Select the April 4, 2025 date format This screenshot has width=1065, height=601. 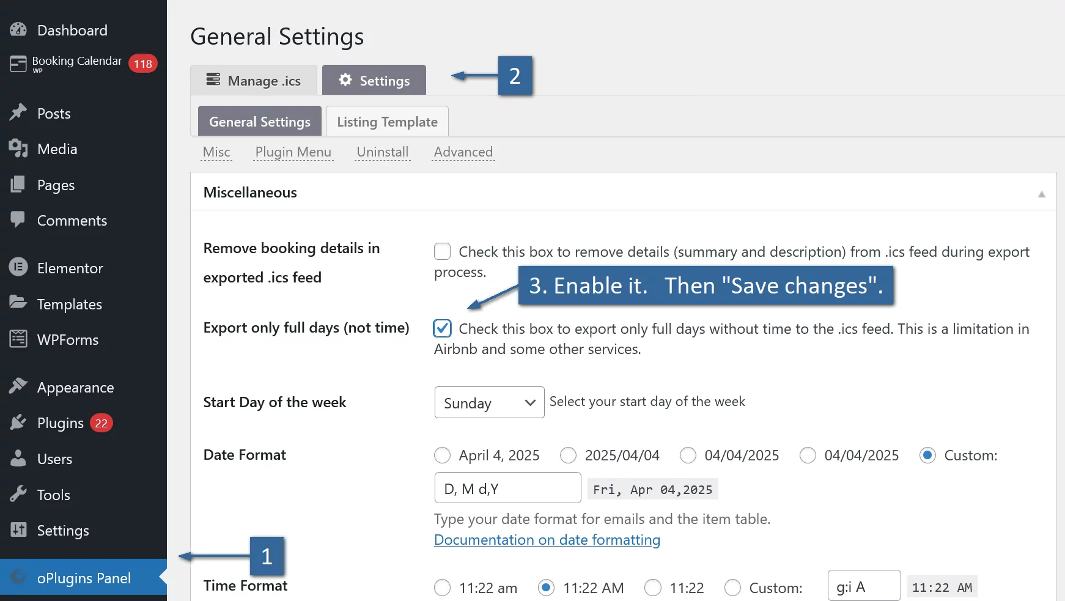pyautogui.click(x=442, y=455)
